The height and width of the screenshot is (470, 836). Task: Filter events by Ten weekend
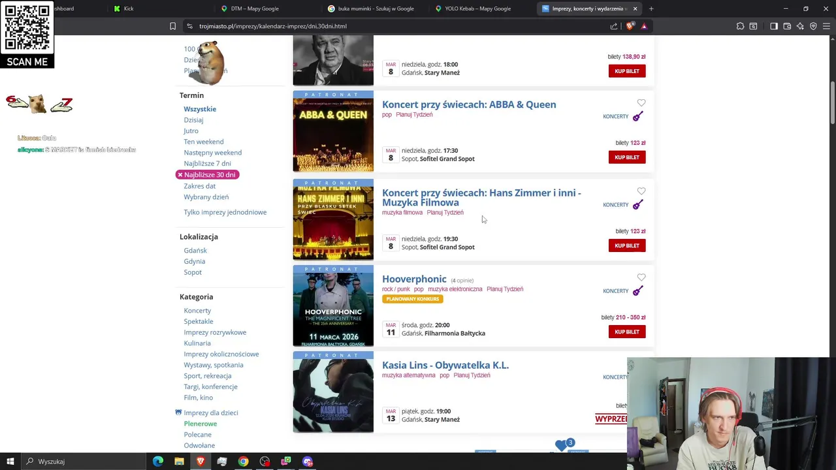[x=204, y=142]
